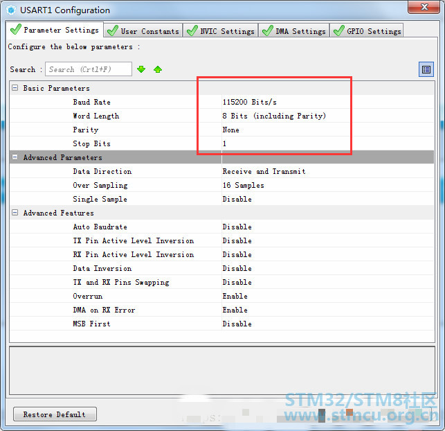Select TX and RX Pins Swapping label
The height and width of the screenshot is (431, 445).
pyautogui.click(x=121, y=283)
